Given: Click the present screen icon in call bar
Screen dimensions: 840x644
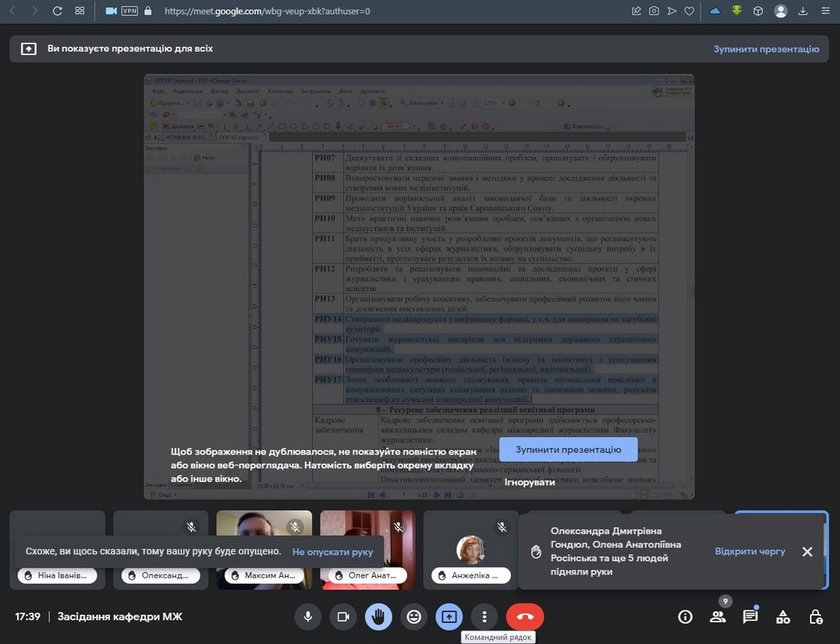Looking at the screenshot, I should click(449, 617).
